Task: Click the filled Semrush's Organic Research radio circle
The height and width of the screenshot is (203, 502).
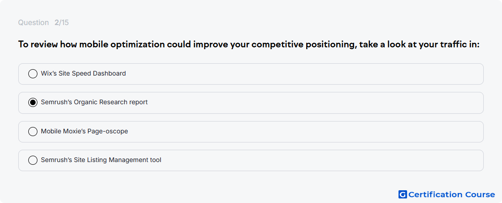Action: pyautogui.click(x=33, y=102)
